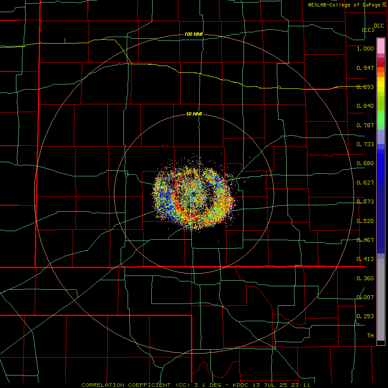
Task: Click the 0.680 legend value
Action: 365,163
